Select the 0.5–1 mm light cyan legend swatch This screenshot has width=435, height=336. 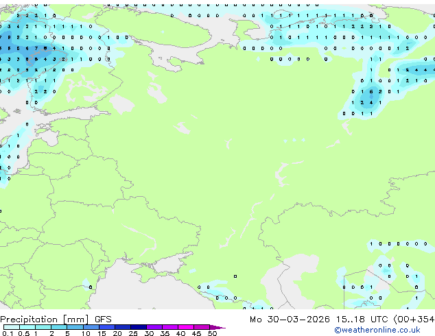click(27, 327)
